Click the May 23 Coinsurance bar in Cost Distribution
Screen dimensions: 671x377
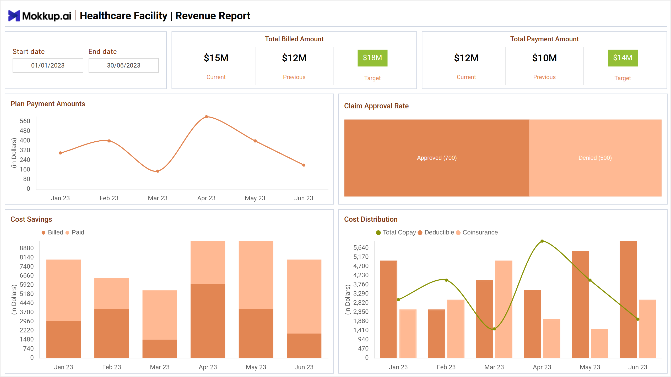600,343
